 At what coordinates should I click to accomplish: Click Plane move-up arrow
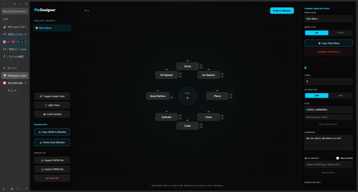click(x=231, y=95)
